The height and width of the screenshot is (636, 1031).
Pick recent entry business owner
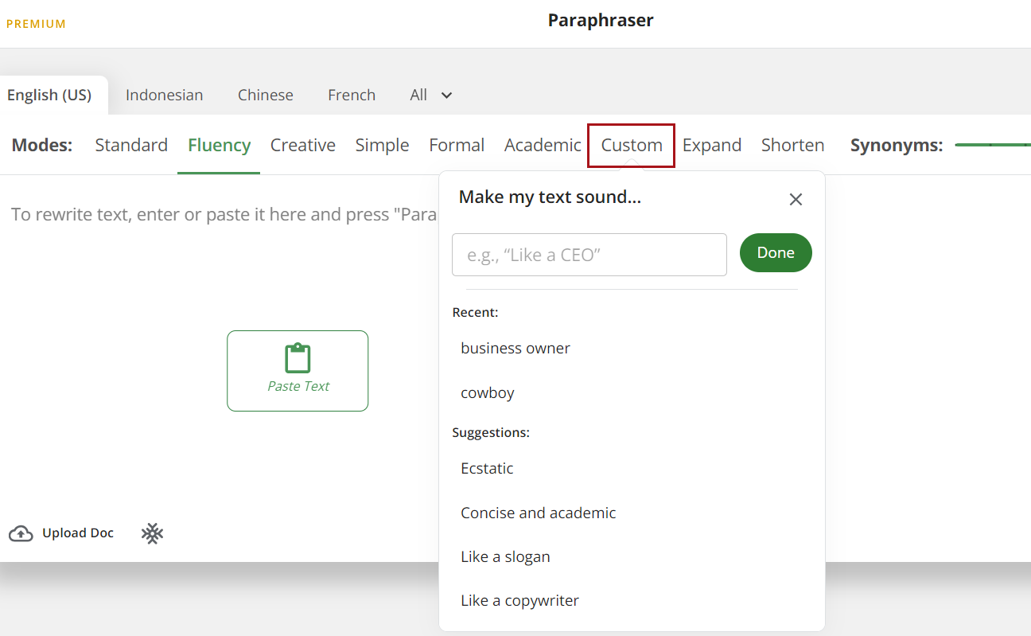tap(515, 348)
